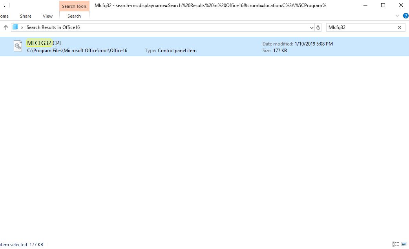Screen dimensions: 409x249
Task: Switch to the Share ribbon tab
Action: (x=25, y=16)
